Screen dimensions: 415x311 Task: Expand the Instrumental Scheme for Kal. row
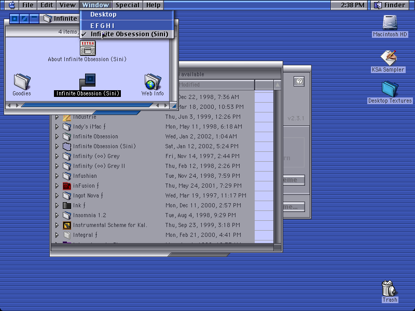pyautogui.click(x=57, y=225)
